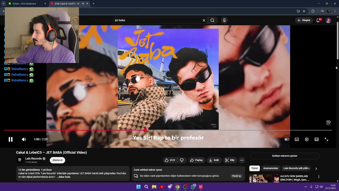The height and width of the screenshot is (191, 339).
Task: Click the Paneli aç button
Action: pyautogui.click(x=237, y=176)
